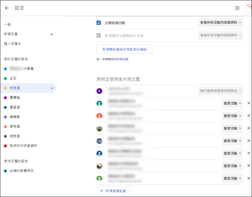Click the 新增邀請對象 button

pyautogui.click(x=113, y=191)
